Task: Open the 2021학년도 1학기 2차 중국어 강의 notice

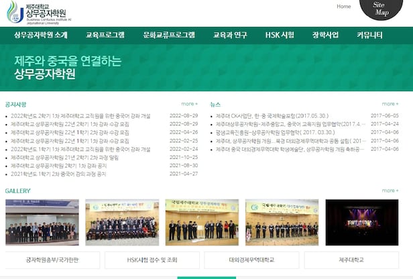Action: click(x=58, y=174)
